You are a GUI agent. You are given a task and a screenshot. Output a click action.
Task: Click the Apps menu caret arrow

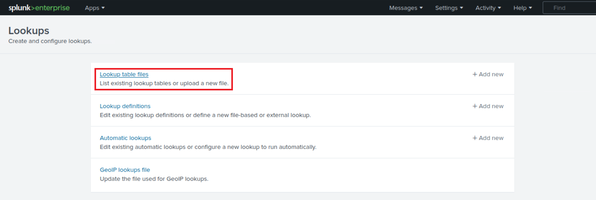(103, 8)
